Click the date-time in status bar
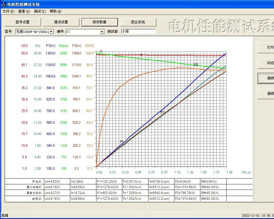Image resolution: width=274 pixels, height=219 pixels. tap(258, 216)
